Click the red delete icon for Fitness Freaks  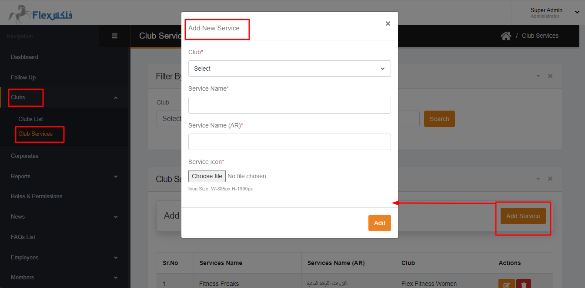(524, 284)
